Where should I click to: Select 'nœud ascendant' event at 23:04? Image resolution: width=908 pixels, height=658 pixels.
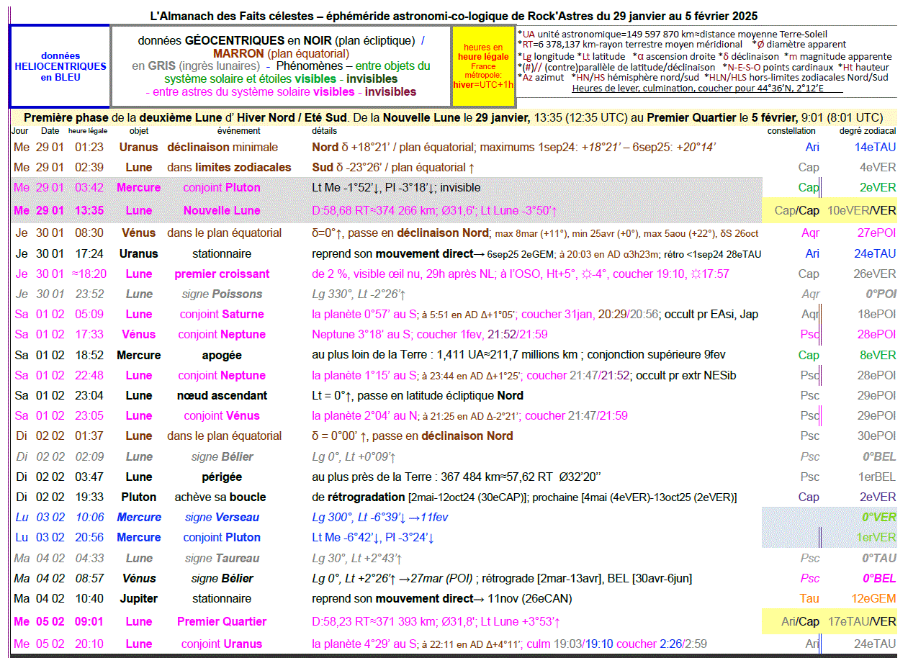222,395
